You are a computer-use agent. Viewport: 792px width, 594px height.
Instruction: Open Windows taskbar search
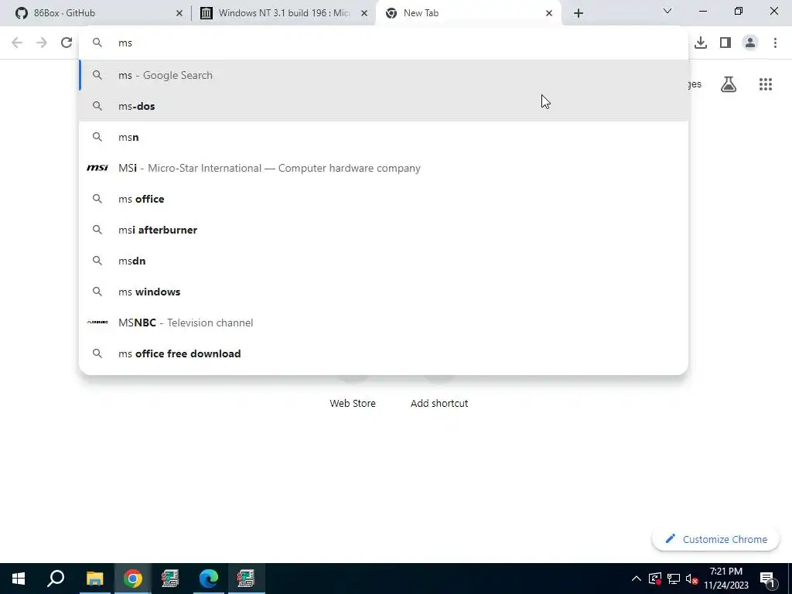(56, 579)
